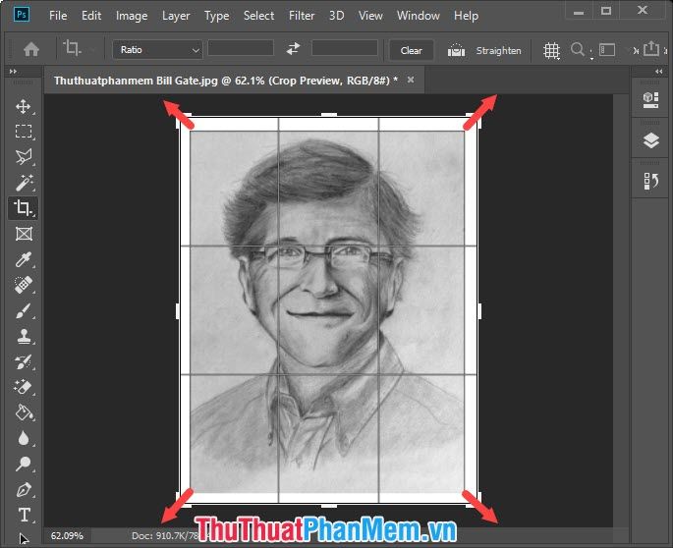The height and width of the screenshot is (548, 673).
Task: Select the Move tool
Action: pyautogui.click(x=24, y=106)
